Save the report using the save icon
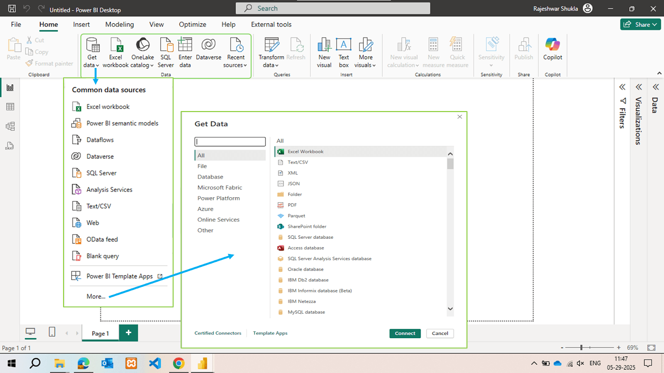The width and height of the screenshot is (664, 373). tap(12, 9)
